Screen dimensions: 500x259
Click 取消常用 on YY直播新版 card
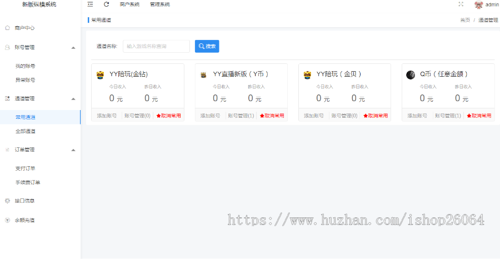pos(272,116)
